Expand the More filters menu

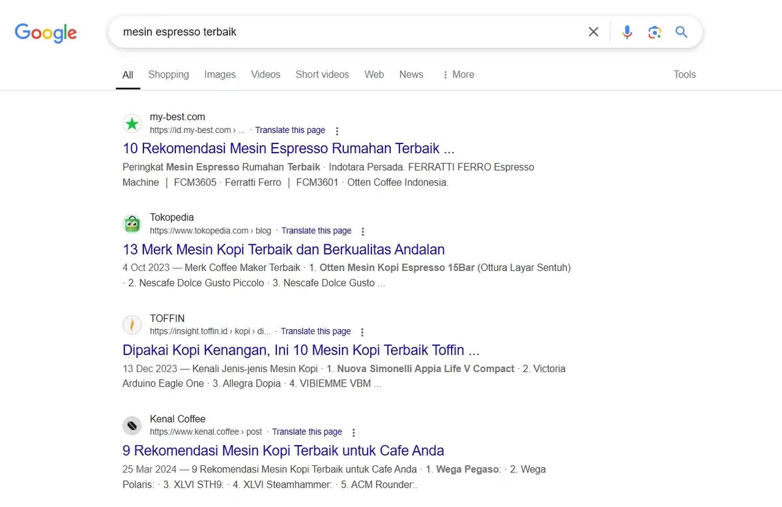point(458,75)
